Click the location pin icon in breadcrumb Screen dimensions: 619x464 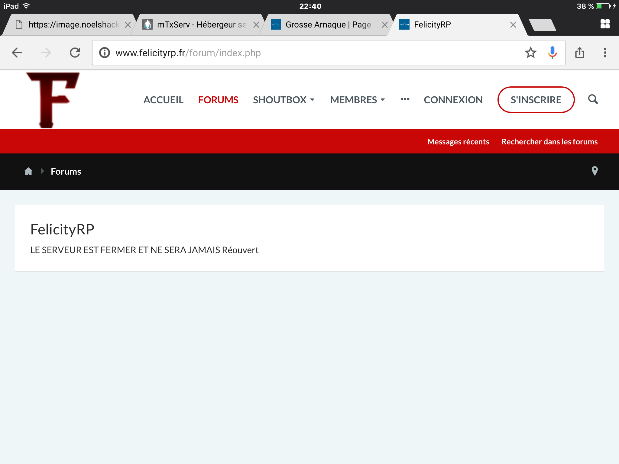(595, 171)
